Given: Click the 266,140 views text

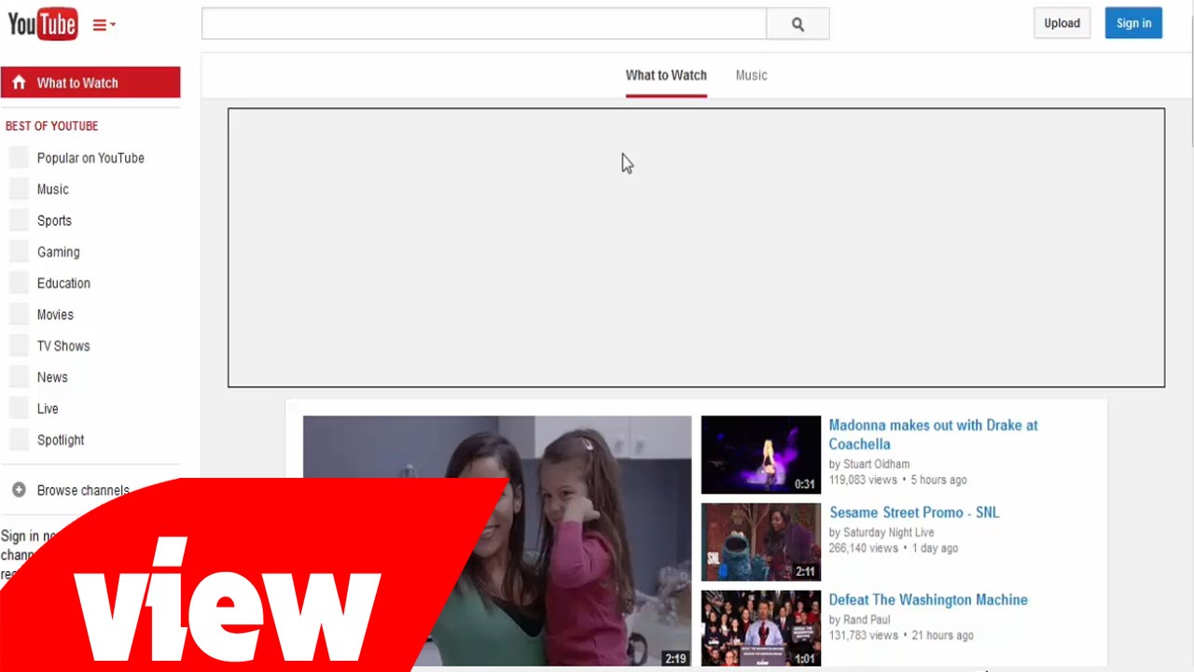Looking at the screenshot, I should tap(863, 548).
